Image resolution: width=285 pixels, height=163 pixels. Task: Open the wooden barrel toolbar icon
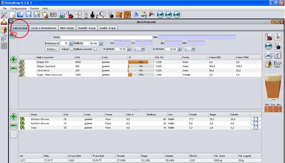(x=119, y=15)
